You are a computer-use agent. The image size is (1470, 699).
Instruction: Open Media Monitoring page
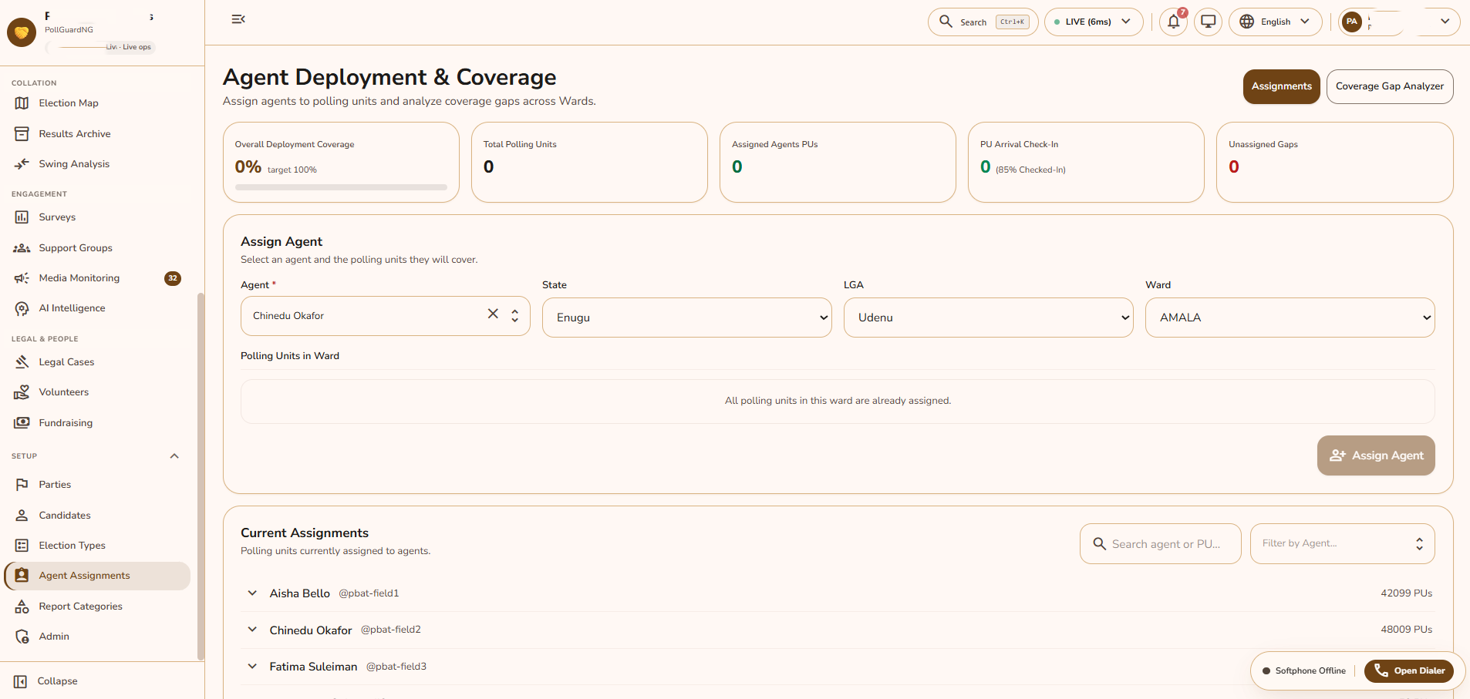[x=97, y=278]
